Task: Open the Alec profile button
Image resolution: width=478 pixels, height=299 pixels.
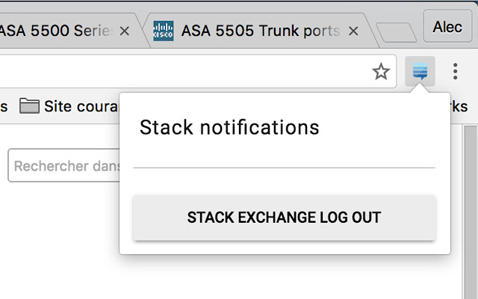Action: point(447,27)
